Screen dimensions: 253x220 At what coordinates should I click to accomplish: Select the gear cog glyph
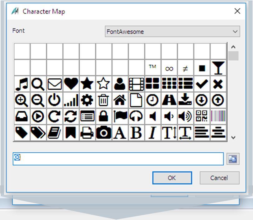point(87,100)
